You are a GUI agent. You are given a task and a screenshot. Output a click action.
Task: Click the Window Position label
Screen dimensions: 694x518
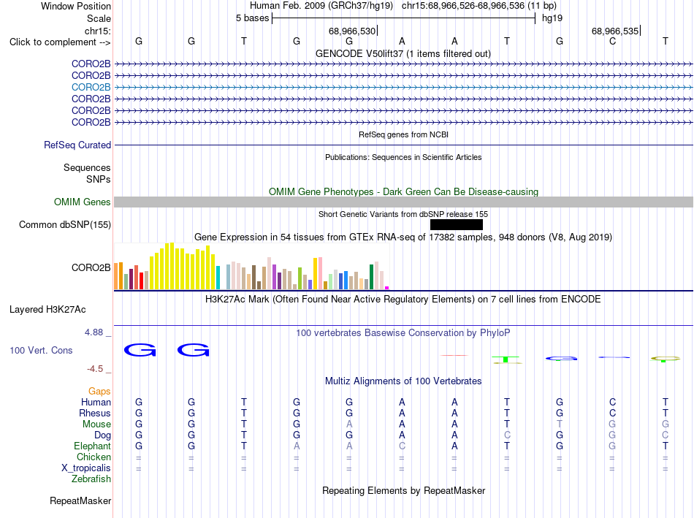pos(76,6)
